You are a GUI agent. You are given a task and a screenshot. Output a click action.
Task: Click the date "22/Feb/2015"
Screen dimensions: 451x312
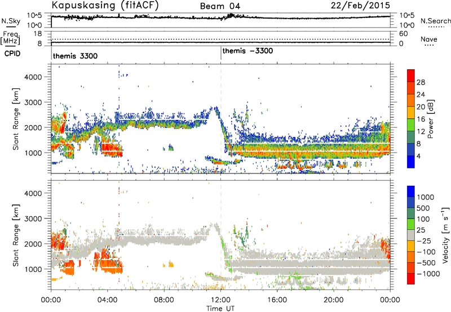click(x=360, y=5)
